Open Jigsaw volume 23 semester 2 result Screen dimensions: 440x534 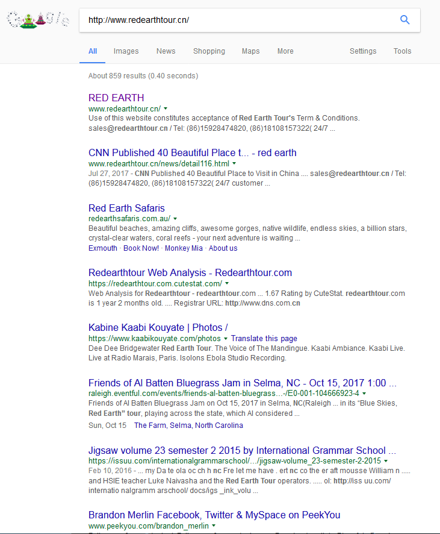tap(242, 450)
